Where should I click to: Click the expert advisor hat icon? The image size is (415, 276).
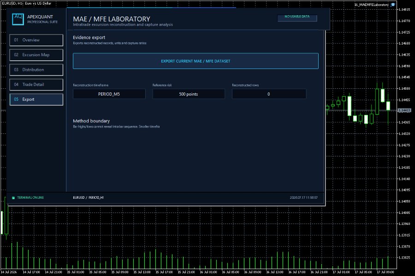point(393,5)
